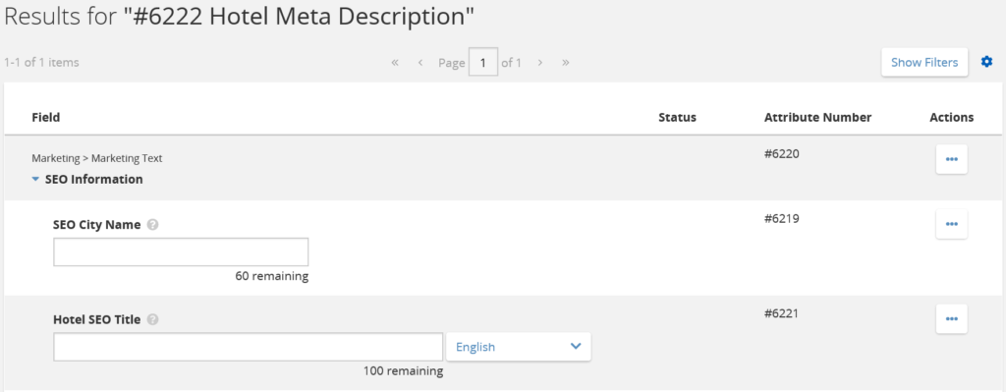1006x392 pixels.
Task: Click the Marketing > Marketing Text breadcrumb
Action: click(97, 158)
